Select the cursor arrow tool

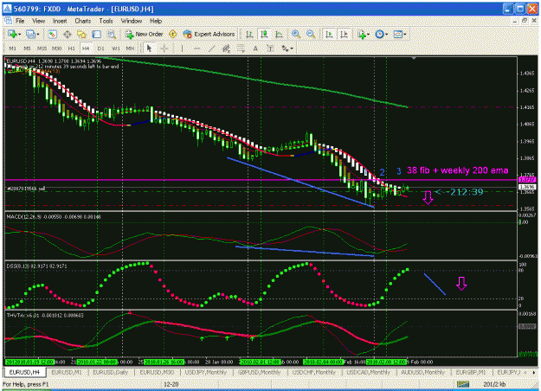149,48
